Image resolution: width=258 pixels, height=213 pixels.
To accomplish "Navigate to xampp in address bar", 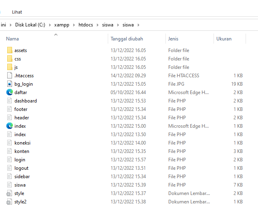I will tap(62, 25).
